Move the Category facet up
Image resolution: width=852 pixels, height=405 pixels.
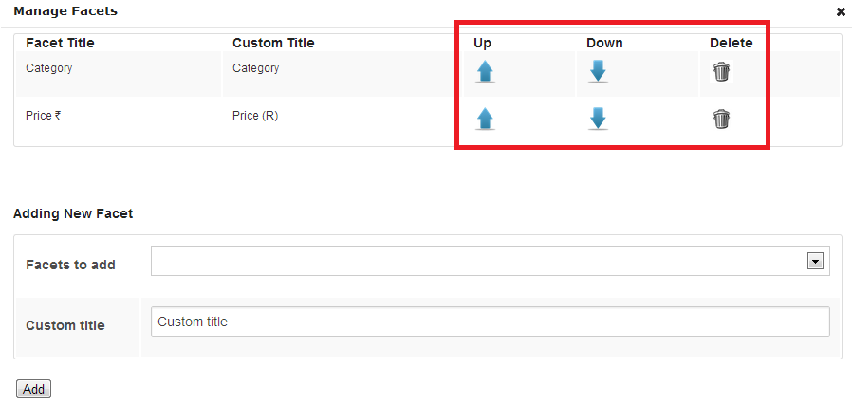tap(485, 72)
